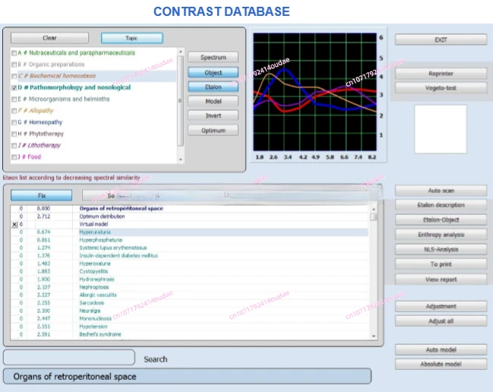Click the Search input field

pyautogui.click(x=69, y=357)
